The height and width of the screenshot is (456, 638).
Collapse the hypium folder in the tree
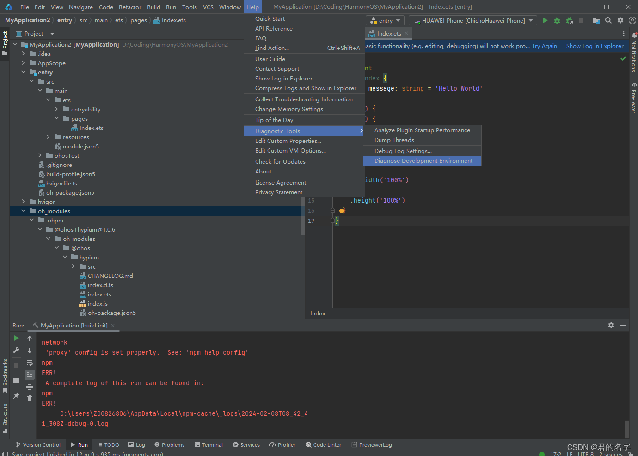coord(65,257)
